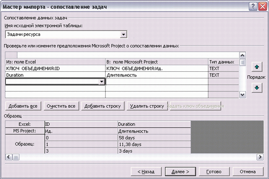Click 'Duration' in the preview Excel row
The height and width of the screenshot is (179, 269).
(154, 124)
